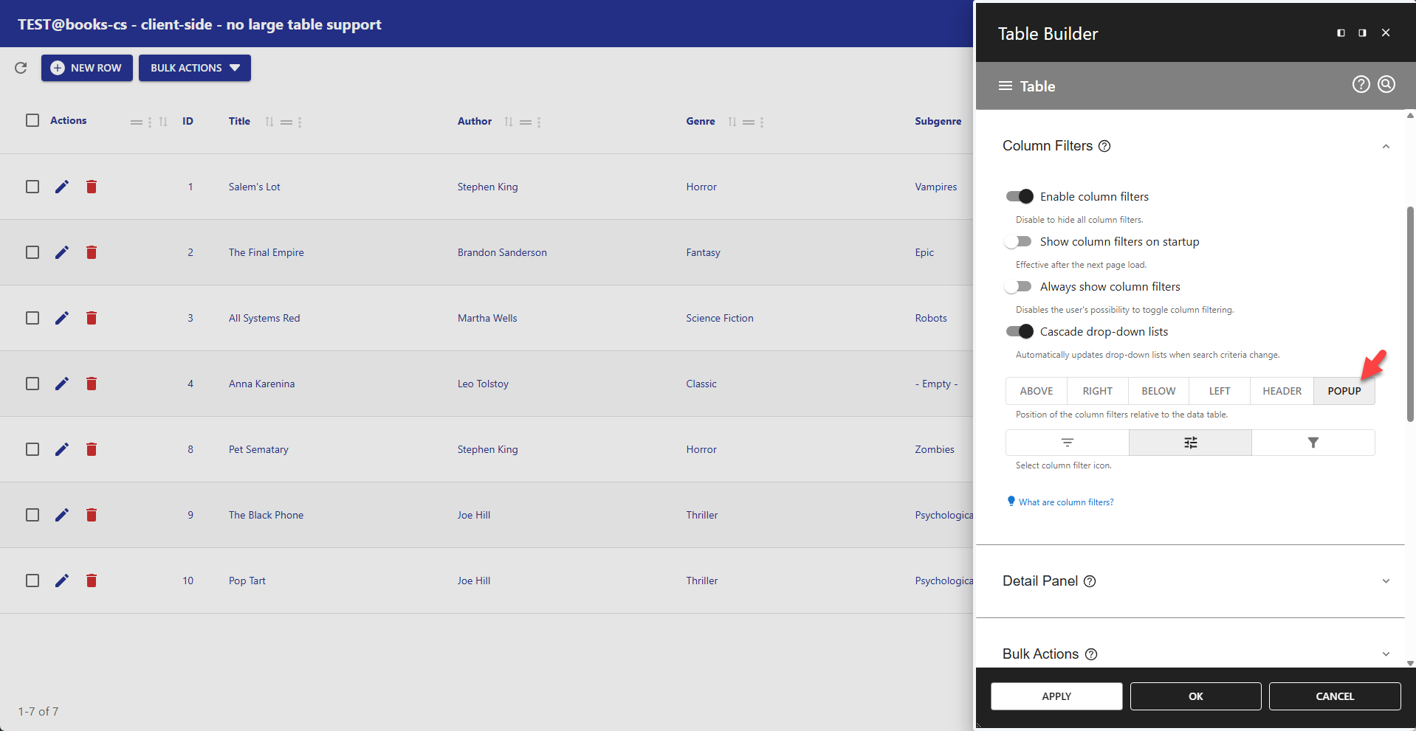The image size is (1416, 731).
Task: Delete The Black Phone row
Action: click(92, 515)
